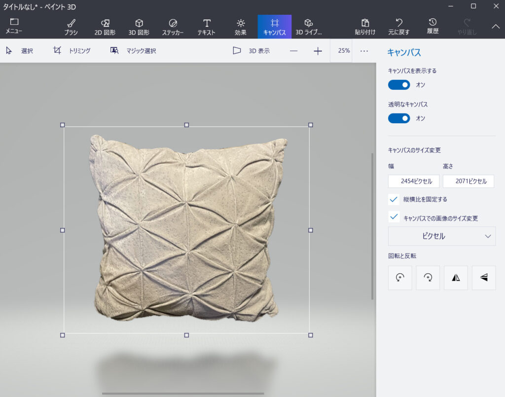
Task: Open the 効果 effects tab
Action: [x=241, y=27]
